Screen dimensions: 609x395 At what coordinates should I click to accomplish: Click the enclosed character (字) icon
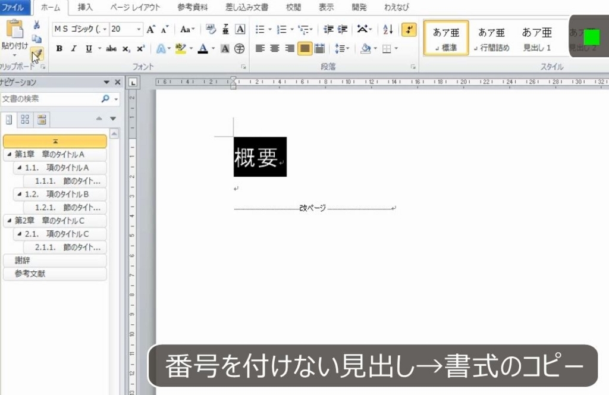click(240, 49)
